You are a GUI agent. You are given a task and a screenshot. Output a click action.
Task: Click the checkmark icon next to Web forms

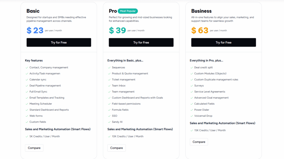coord(27,116)
